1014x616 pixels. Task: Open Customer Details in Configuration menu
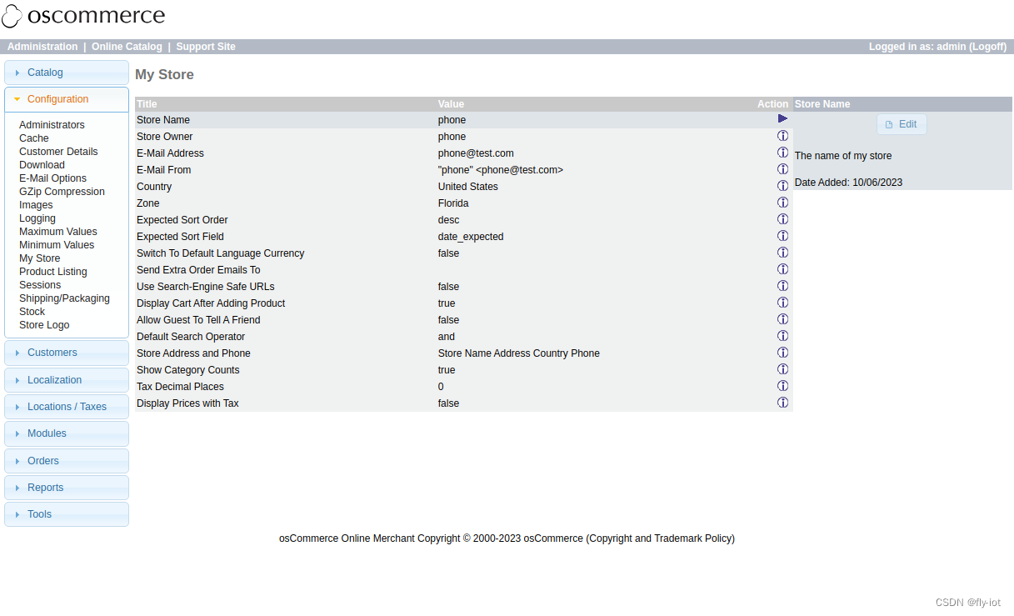click(58, 152)
